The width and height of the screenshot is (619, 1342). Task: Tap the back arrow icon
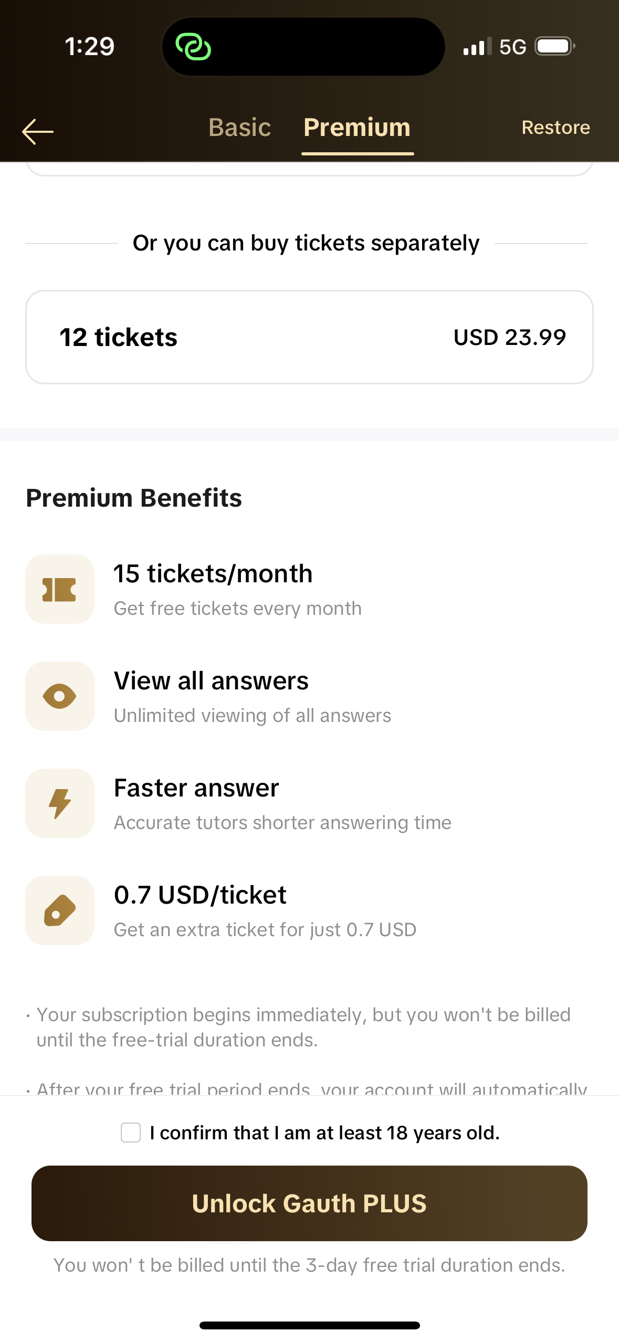click(x=38, y=131)
